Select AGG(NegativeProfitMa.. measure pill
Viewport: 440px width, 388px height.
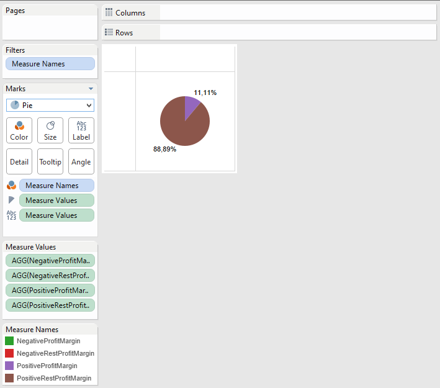(x=50, y=261)
